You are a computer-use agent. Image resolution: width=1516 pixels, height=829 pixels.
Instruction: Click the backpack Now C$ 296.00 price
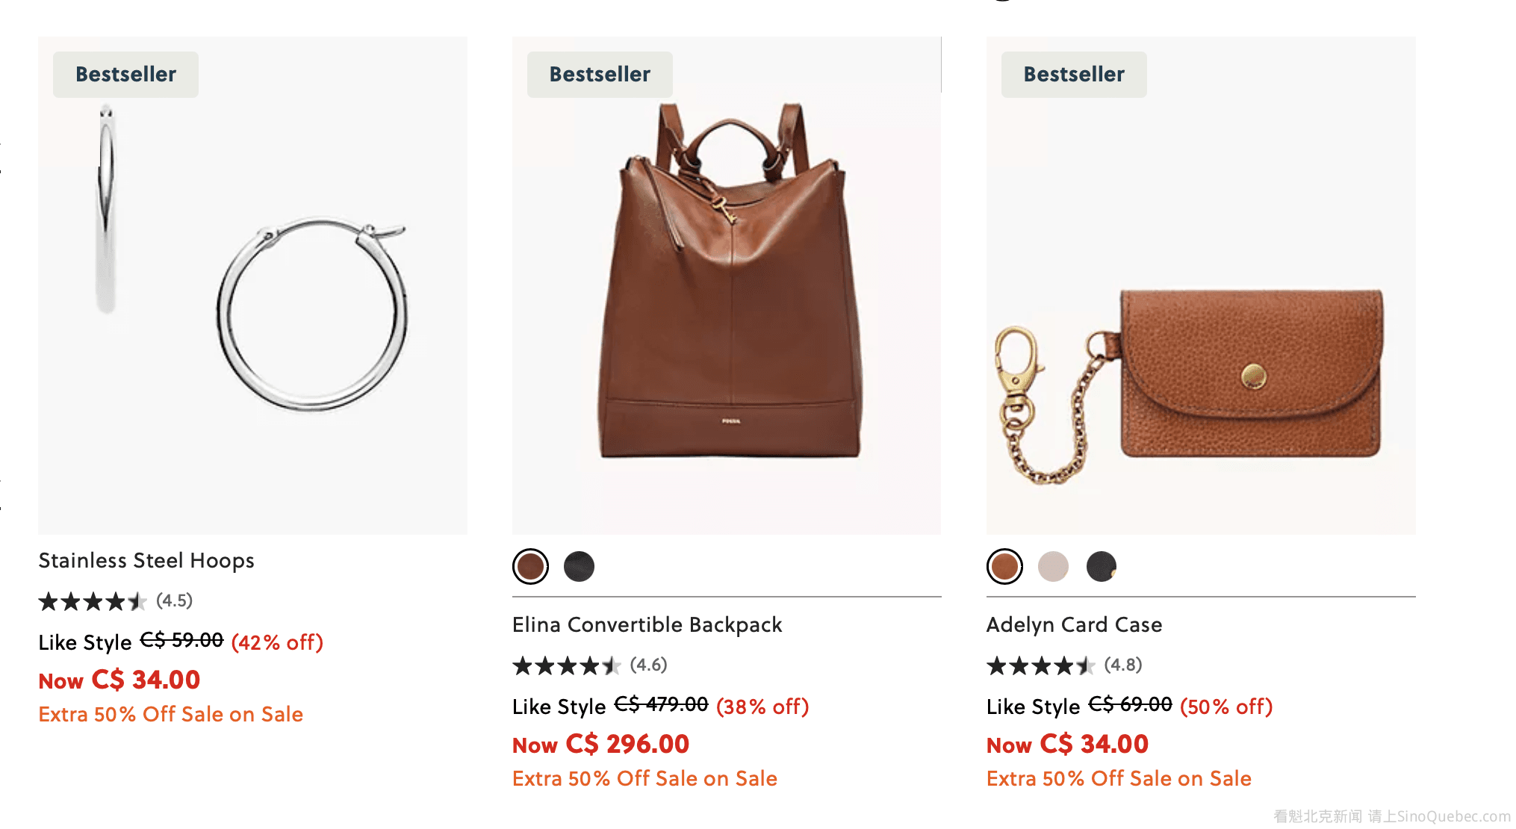600,744
